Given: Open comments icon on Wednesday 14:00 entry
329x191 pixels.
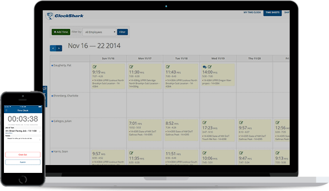Looking at the screenshot, I should tap(204, 67).
